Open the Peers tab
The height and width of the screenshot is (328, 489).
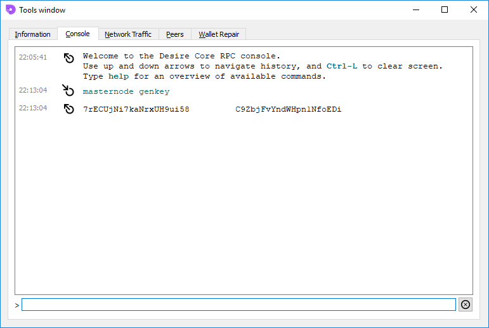click(175, 34)
